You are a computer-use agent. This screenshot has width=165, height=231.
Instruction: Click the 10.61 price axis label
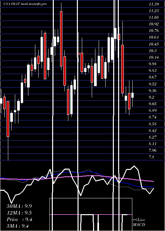[154, 37]
